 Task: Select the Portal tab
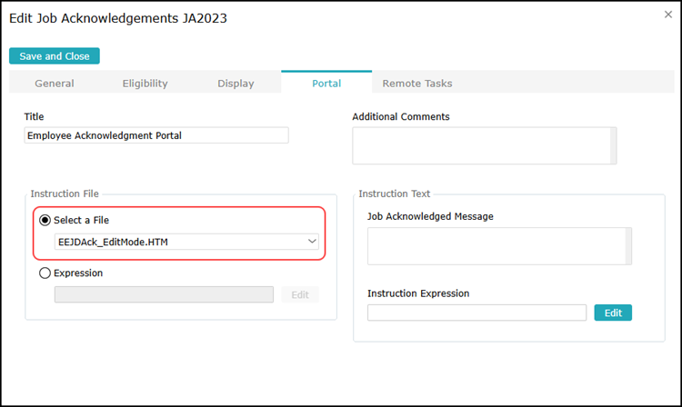click(x=326, y=84)
